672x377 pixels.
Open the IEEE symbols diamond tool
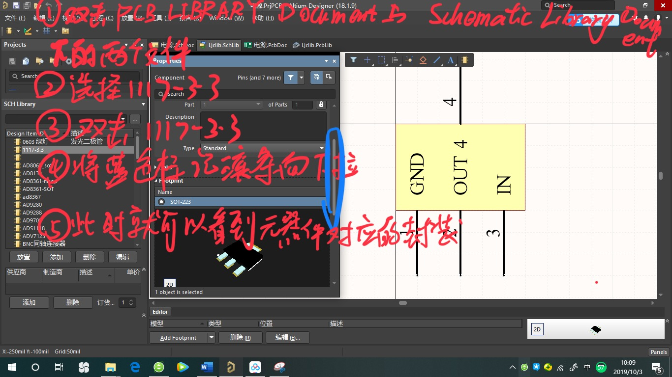423,60
